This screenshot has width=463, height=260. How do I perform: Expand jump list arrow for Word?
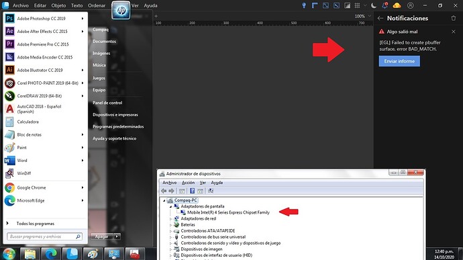(83, 161)
